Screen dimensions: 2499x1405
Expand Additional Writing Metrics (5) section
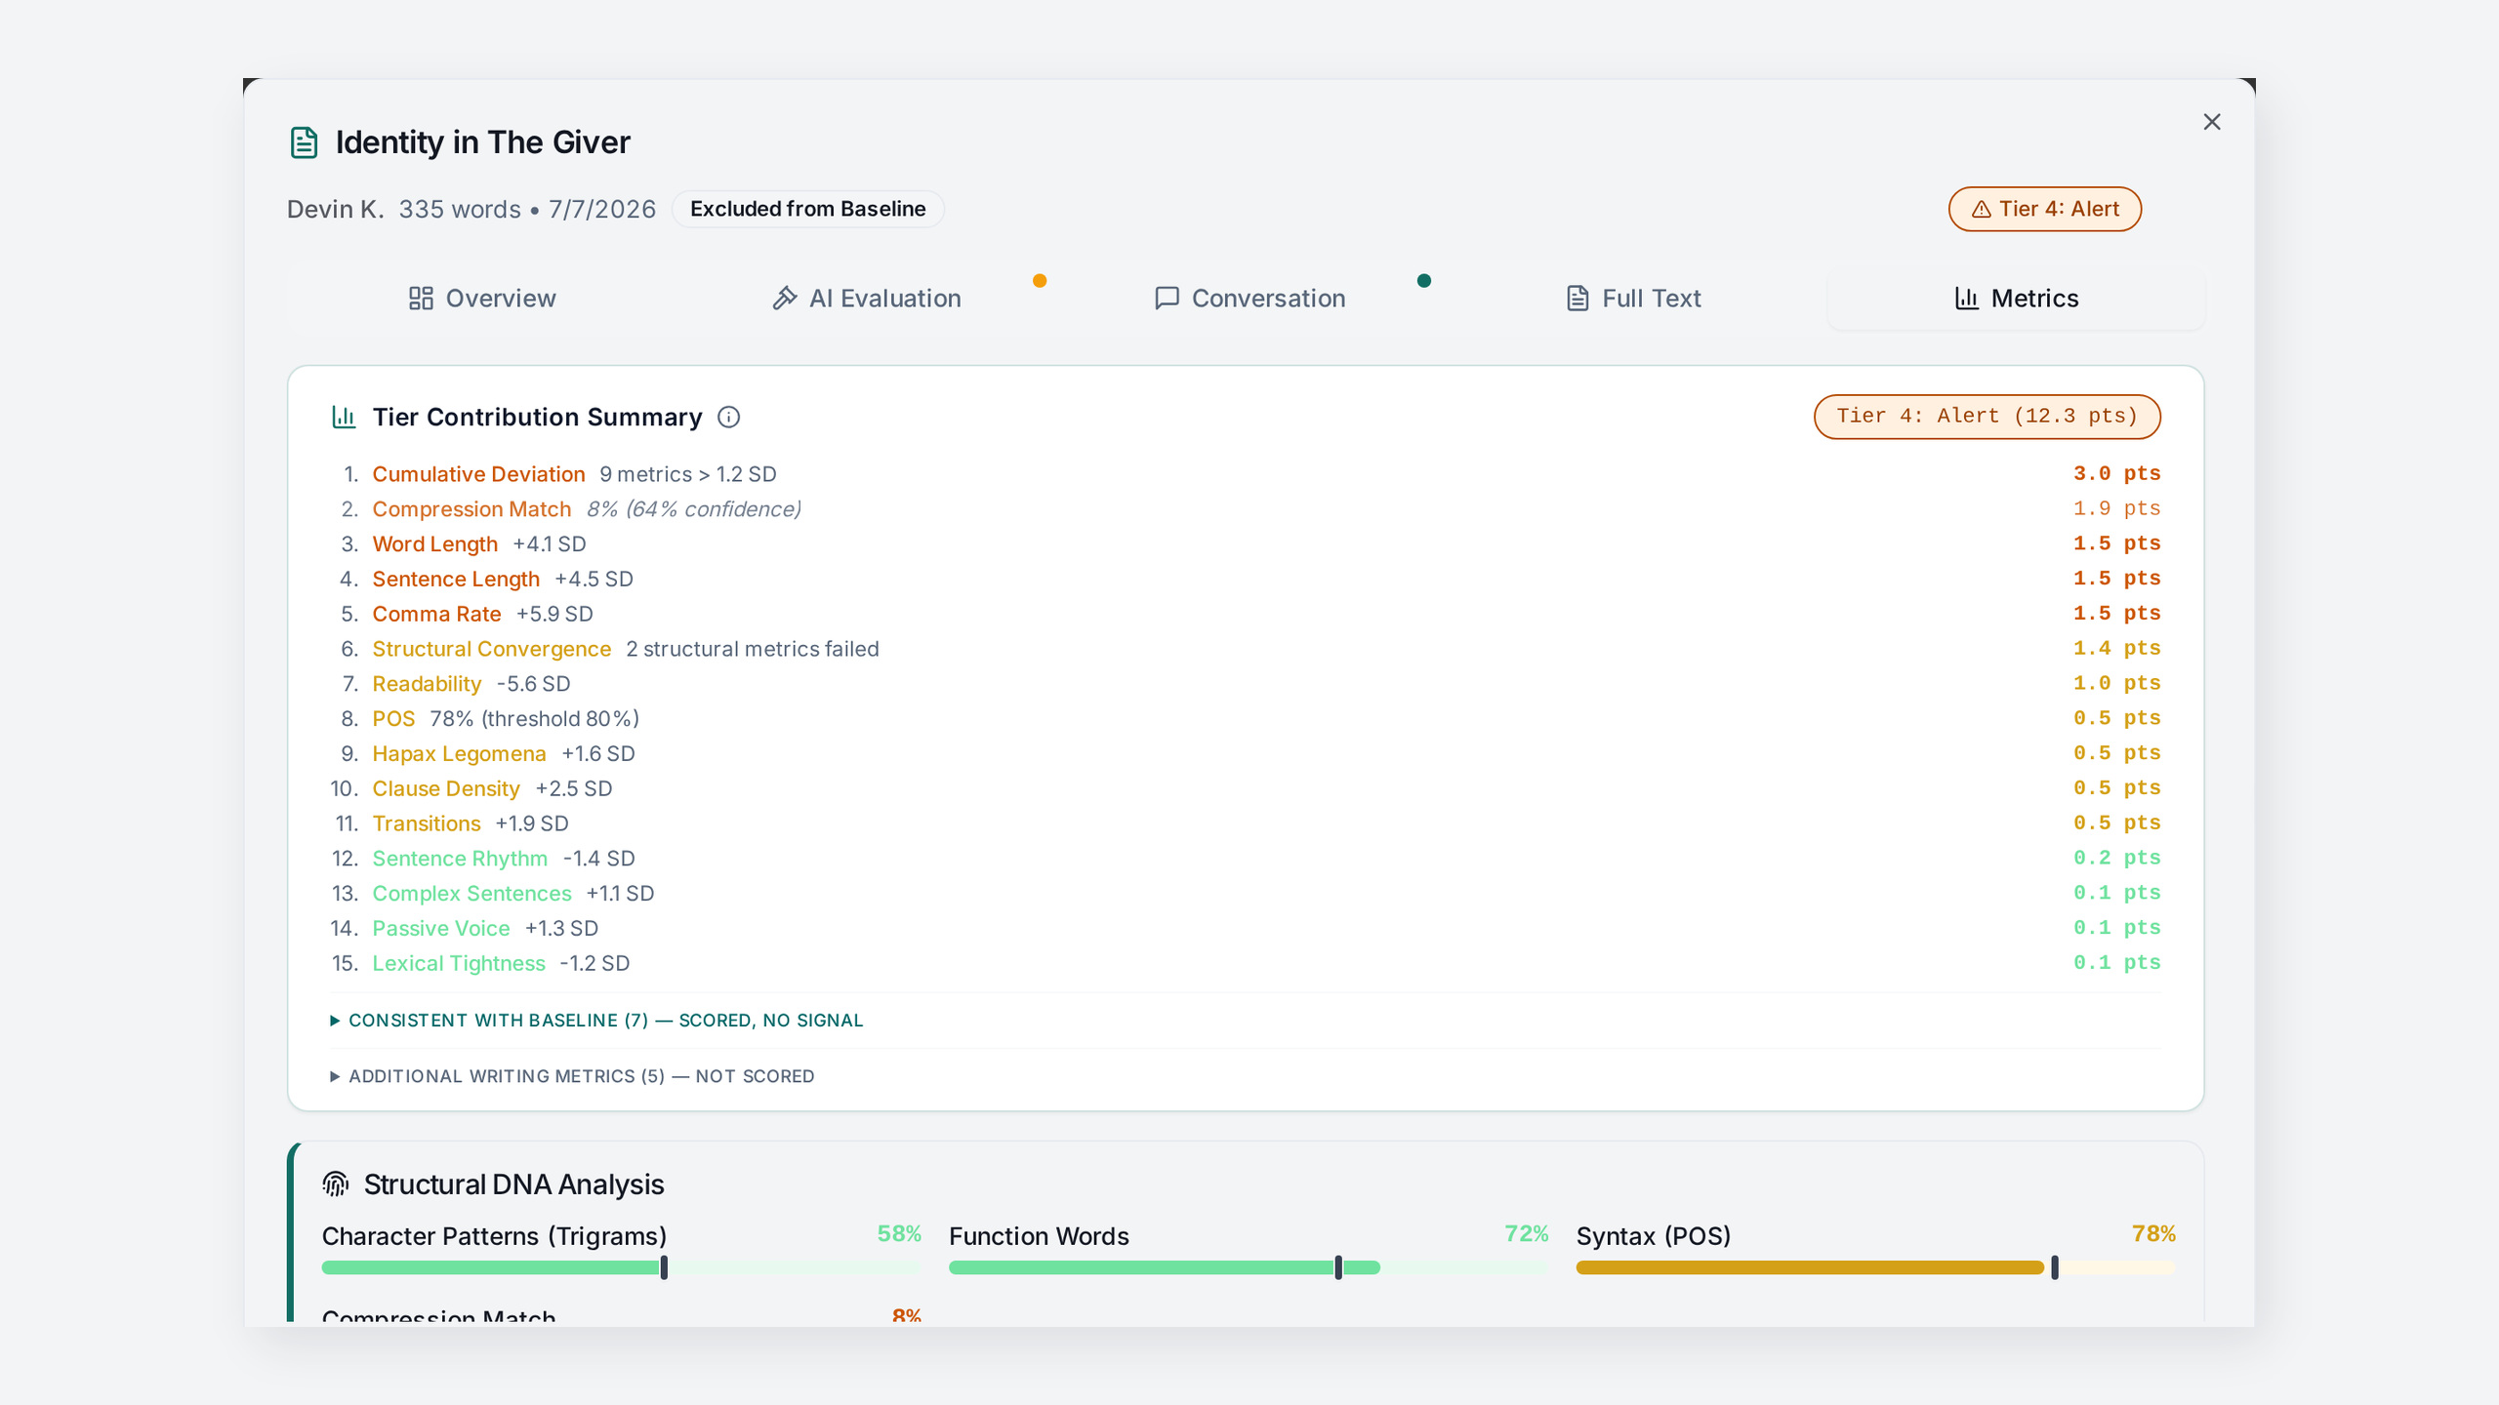pos(572,1076)
